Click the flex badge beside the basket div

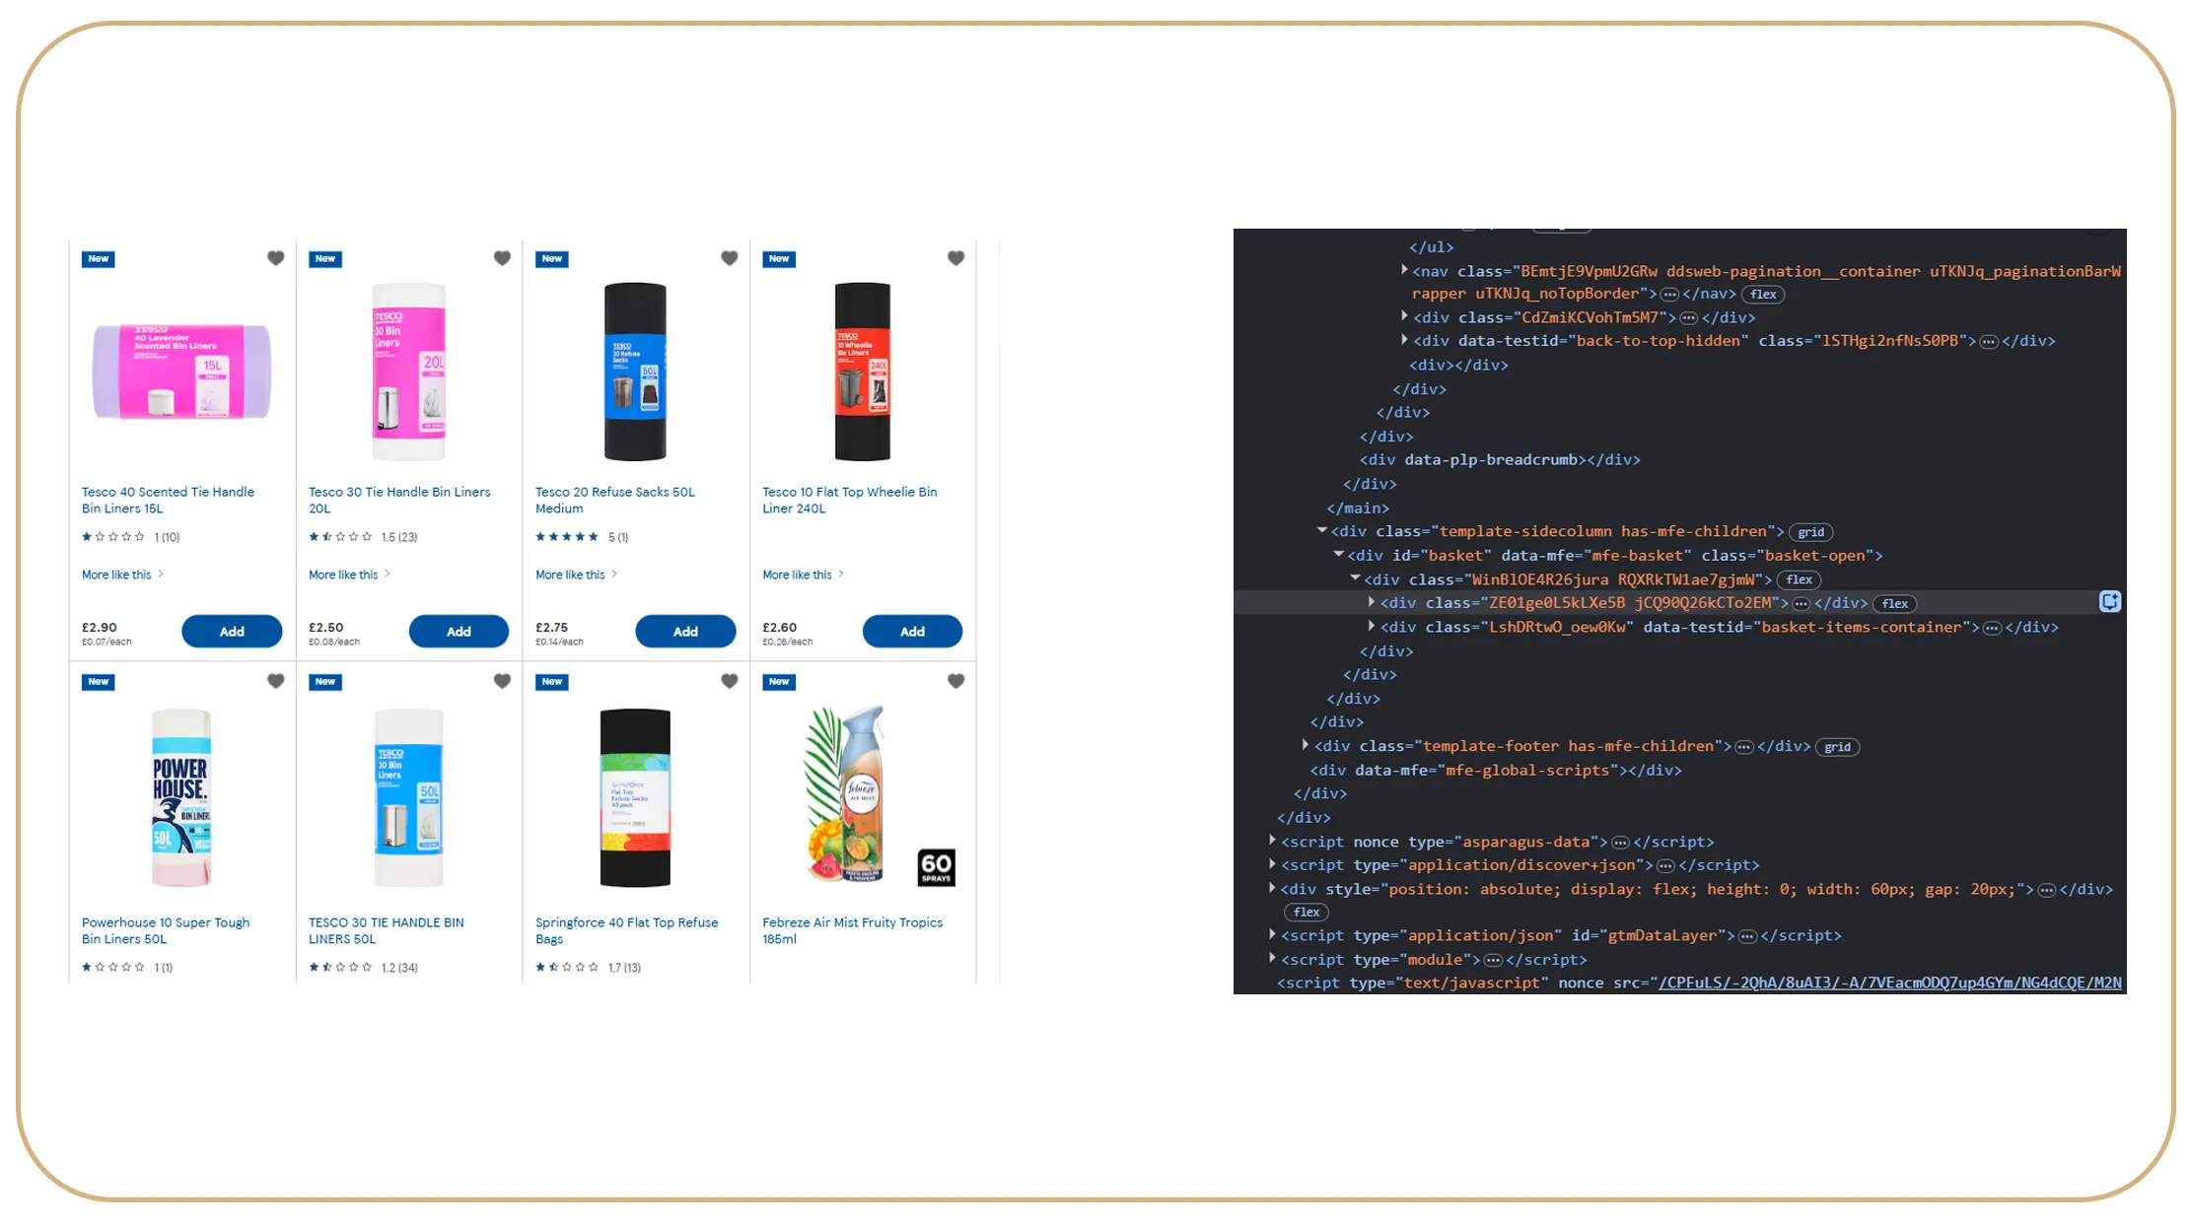click(x=1799, y=579)
